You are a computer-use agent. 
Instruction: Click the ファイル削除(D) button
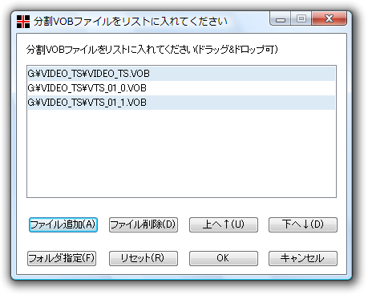coord(144,224)
